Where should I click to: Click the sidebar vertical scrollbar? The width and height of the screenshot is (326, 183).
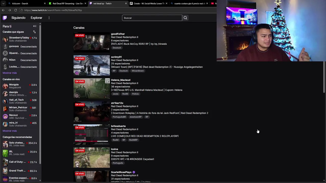[x=40, y=94]
